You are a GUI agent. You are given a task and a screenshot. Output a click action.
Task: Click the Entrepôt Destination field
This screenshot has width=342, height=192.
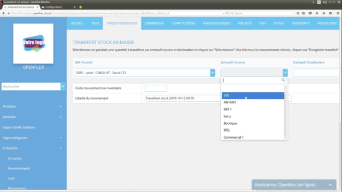click(316, 73)
